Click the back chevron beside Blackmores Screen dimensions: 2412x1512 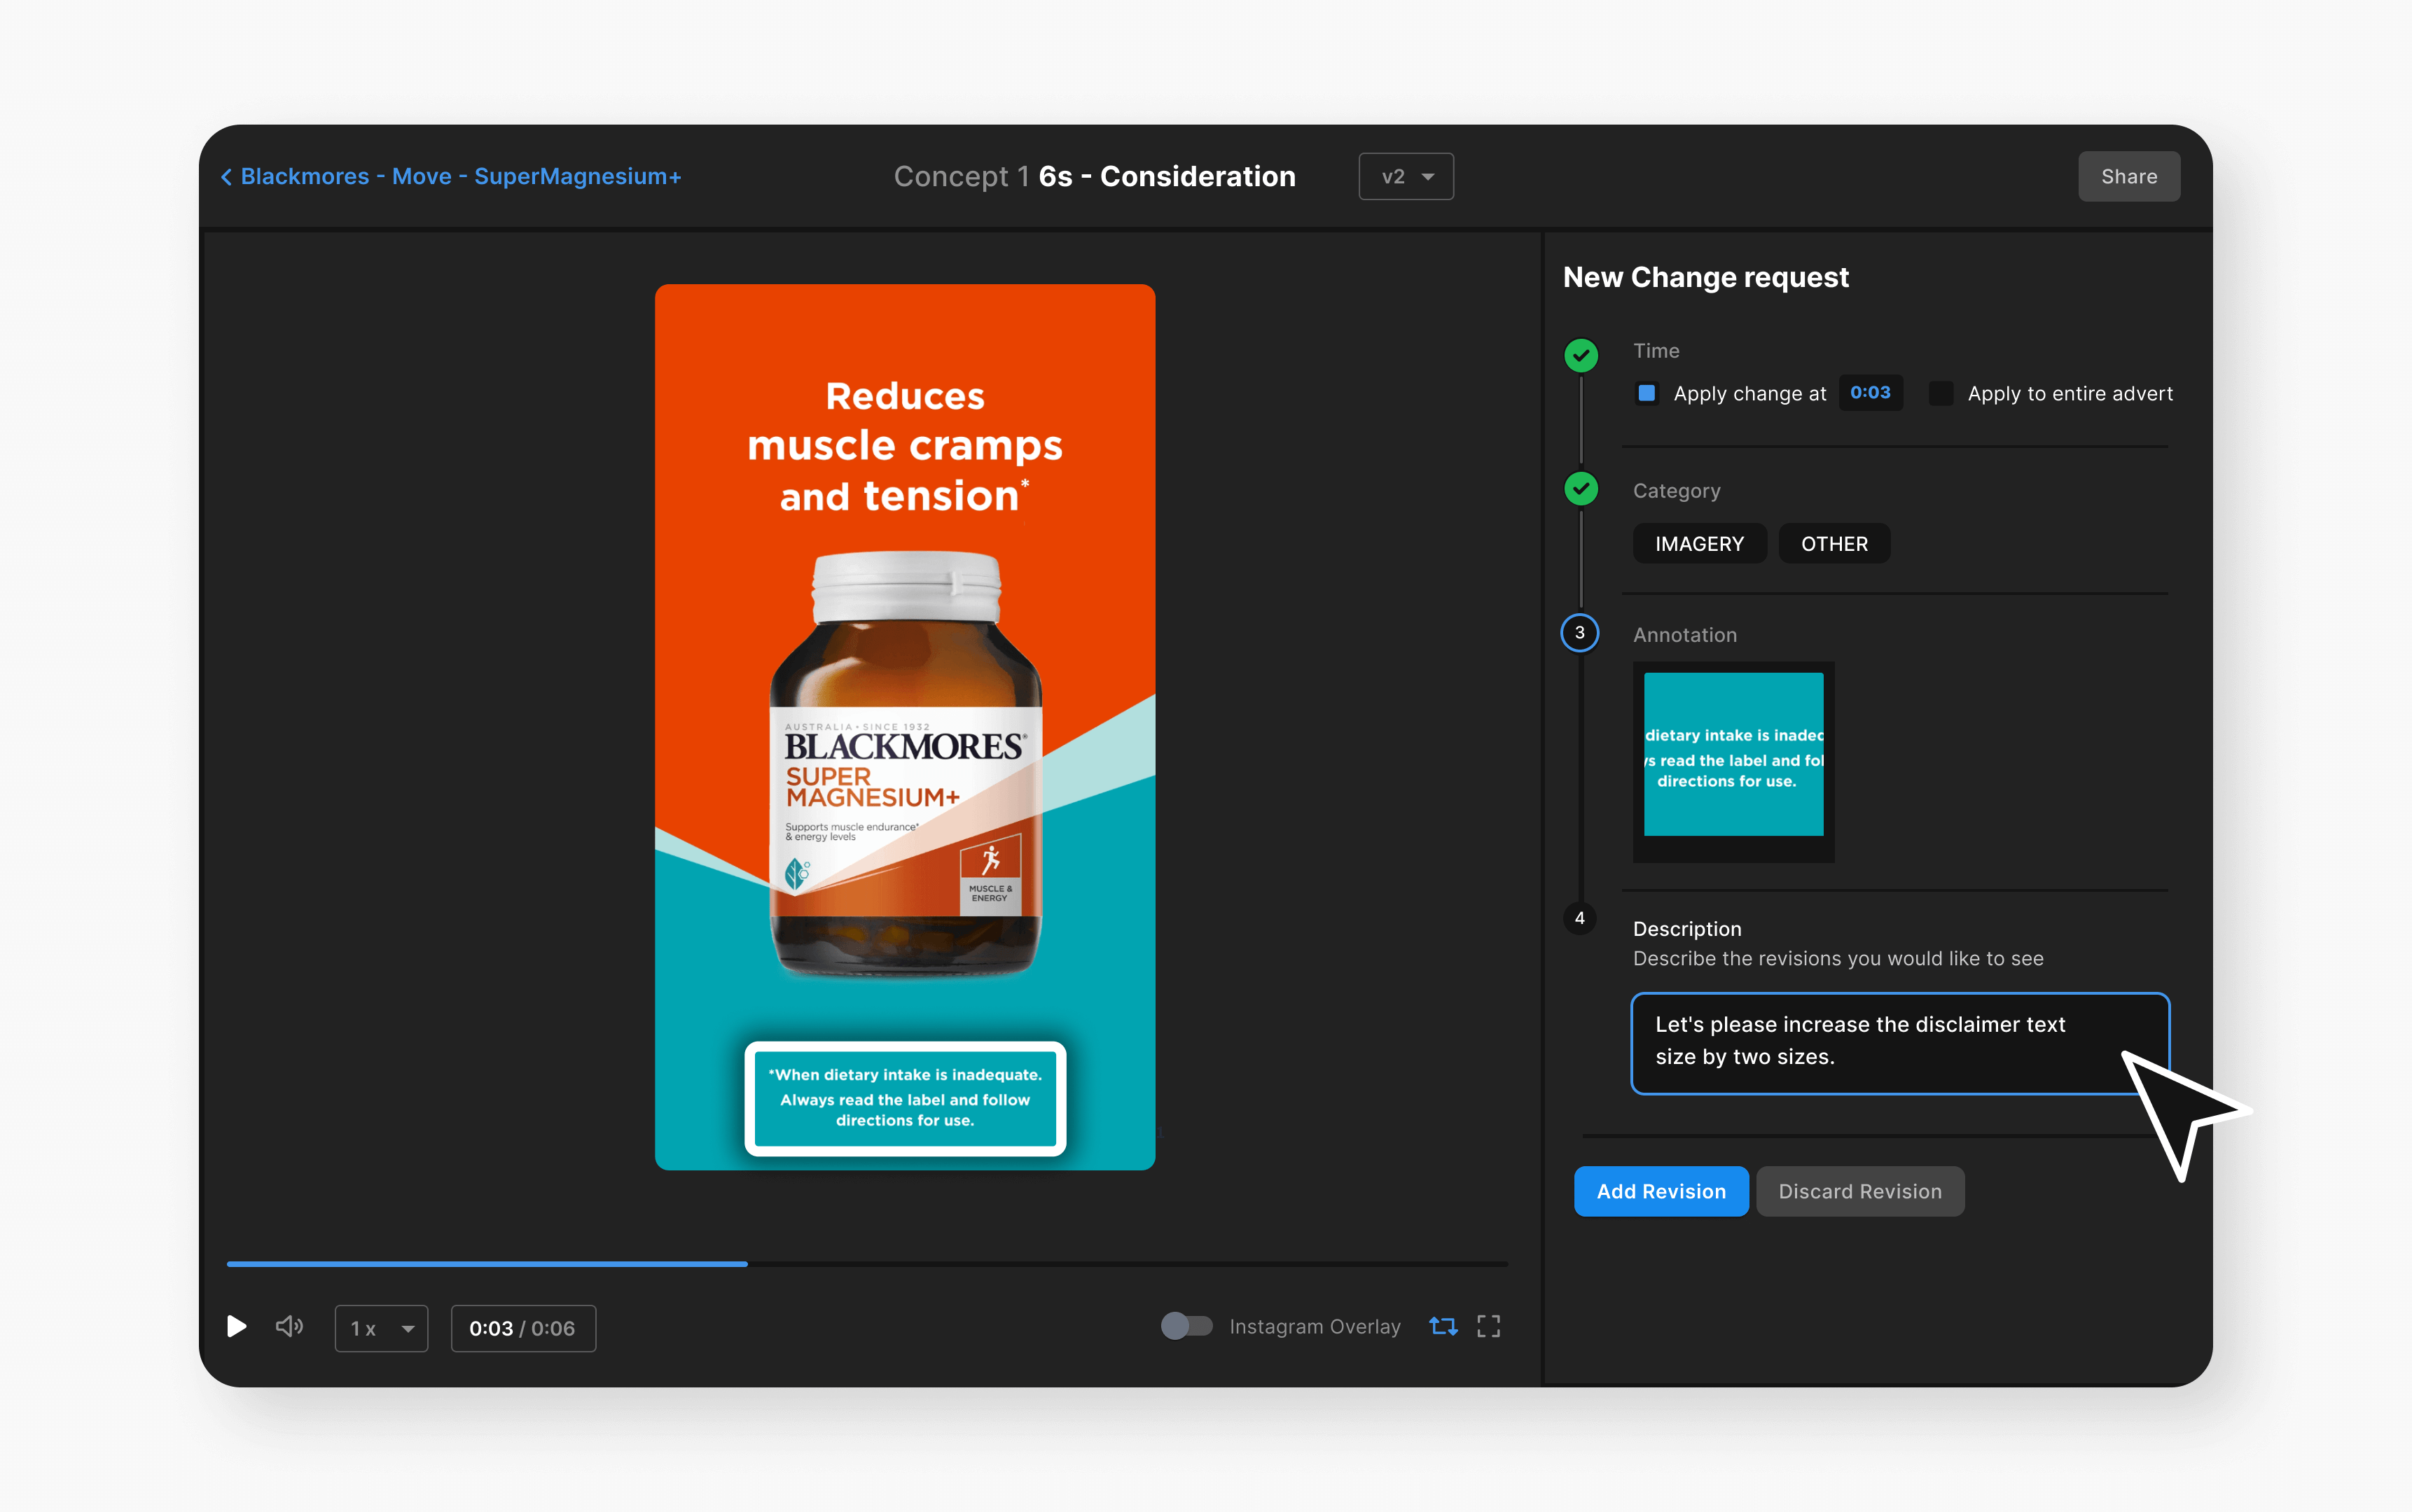point(227,177)
